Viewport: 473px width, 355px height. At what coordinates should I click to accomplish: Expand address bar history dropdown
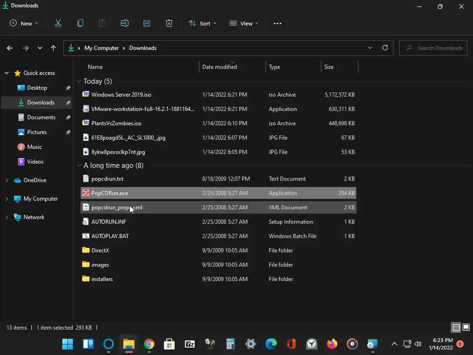(x=370, y=48)
